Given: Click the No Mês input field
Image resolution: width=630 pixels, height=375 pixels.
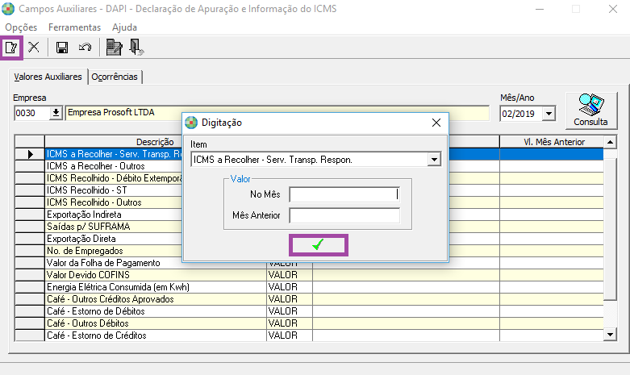Looking at the screenshot, I should [x=344, y=194].
